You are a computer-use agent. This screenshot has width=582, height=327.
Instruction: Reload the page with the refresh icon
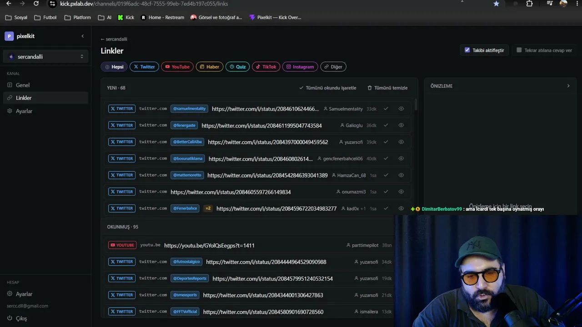tap(36, 4)
